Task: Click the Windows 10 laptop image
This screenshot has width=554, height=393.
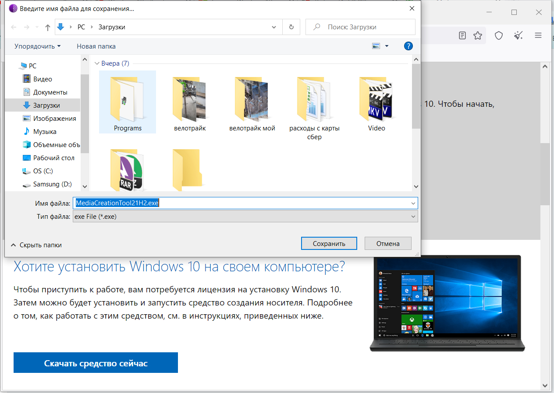Action: click(447, 303)
